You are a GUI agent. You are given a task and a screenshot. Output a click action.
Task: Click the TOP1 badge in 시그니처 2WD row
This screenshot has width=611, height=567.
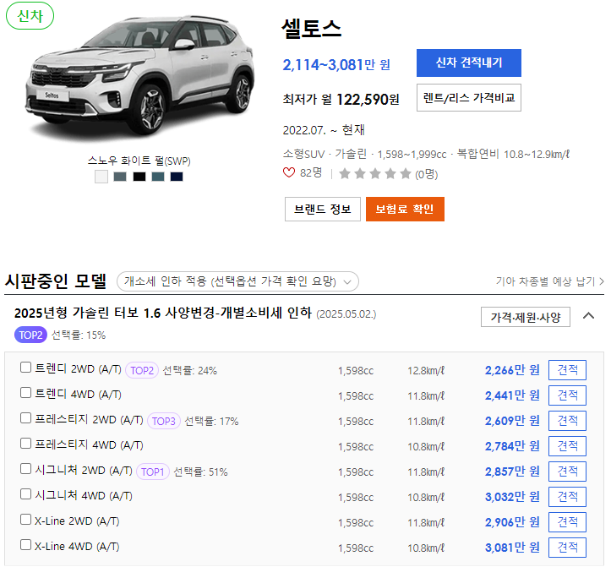pyautogui.click(x=153, y=472)
